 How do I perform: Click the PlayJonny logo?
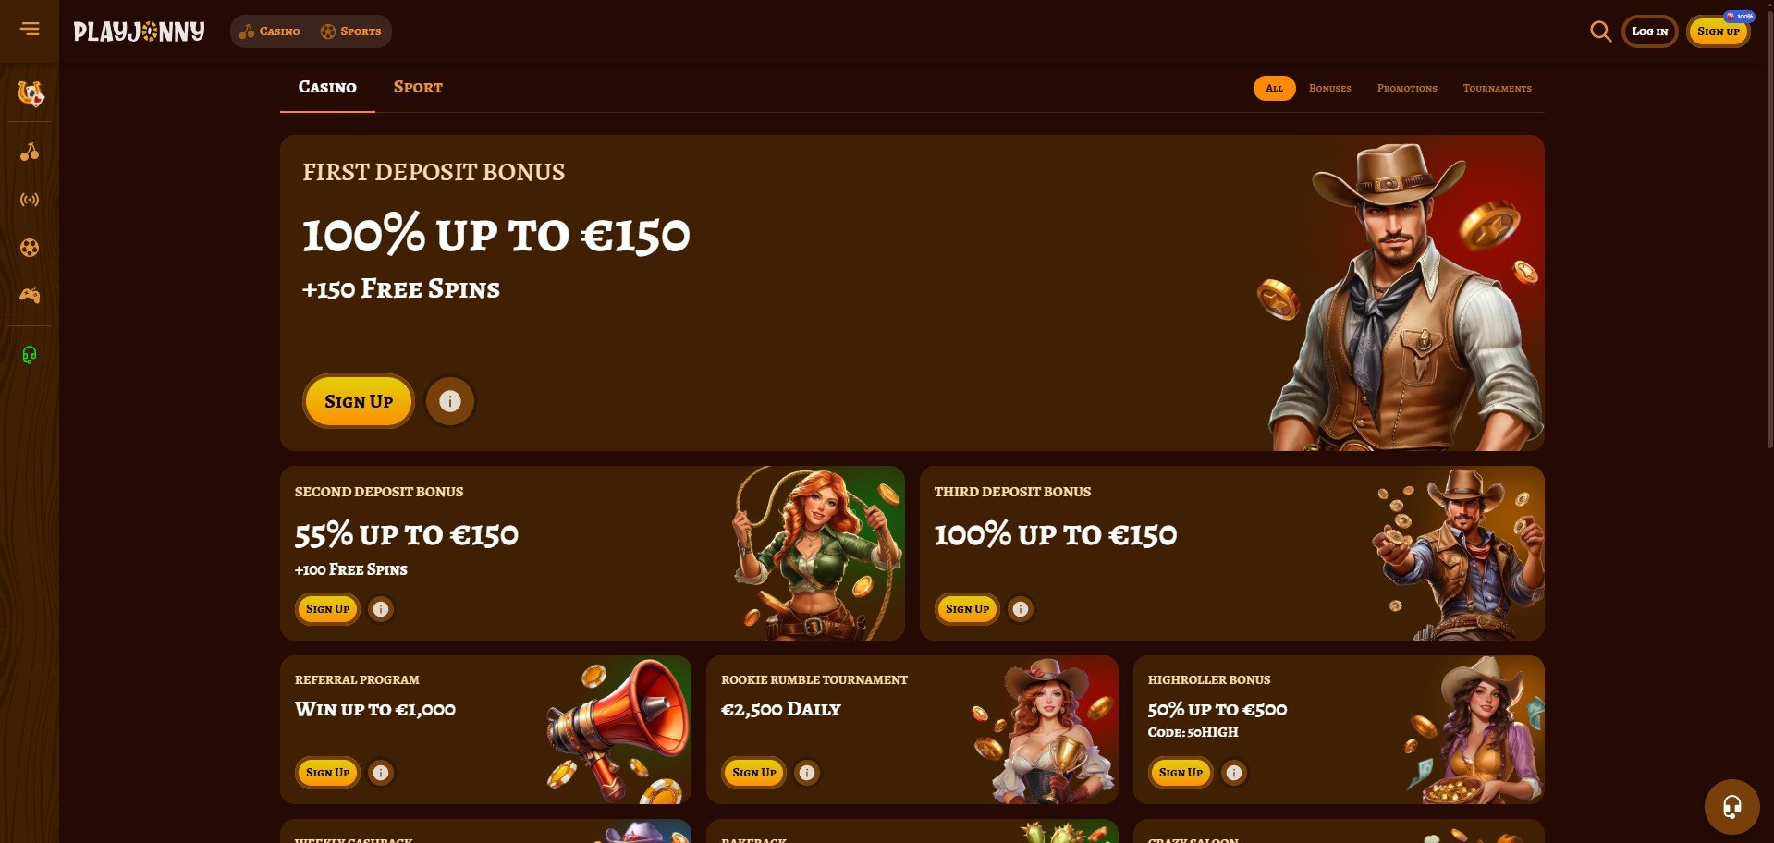click(x=140, y=31)
